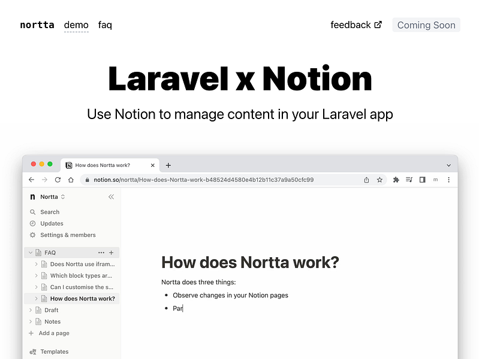The width and height of the screenshot is (479, 359).
Task: Click bullet 'Observe changes in your Notion pages'
Action: (230, 295)
